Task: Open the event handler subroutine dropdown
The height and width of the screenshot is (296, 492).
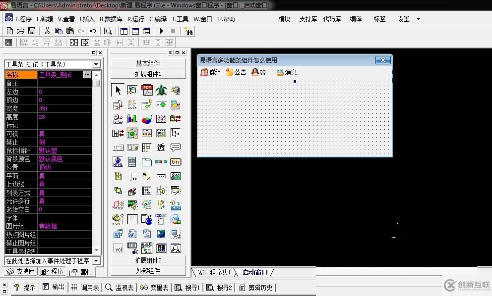Action: [x=96, y=260]
